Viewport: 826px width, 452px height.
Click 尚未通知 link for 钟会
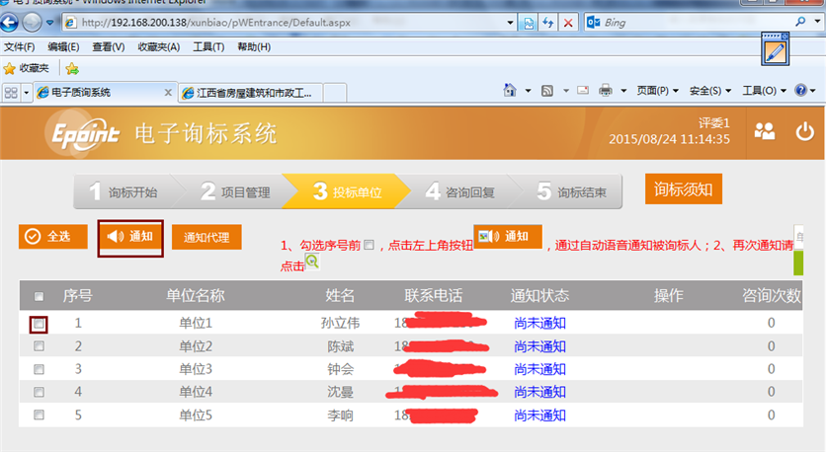coord(539,369)
